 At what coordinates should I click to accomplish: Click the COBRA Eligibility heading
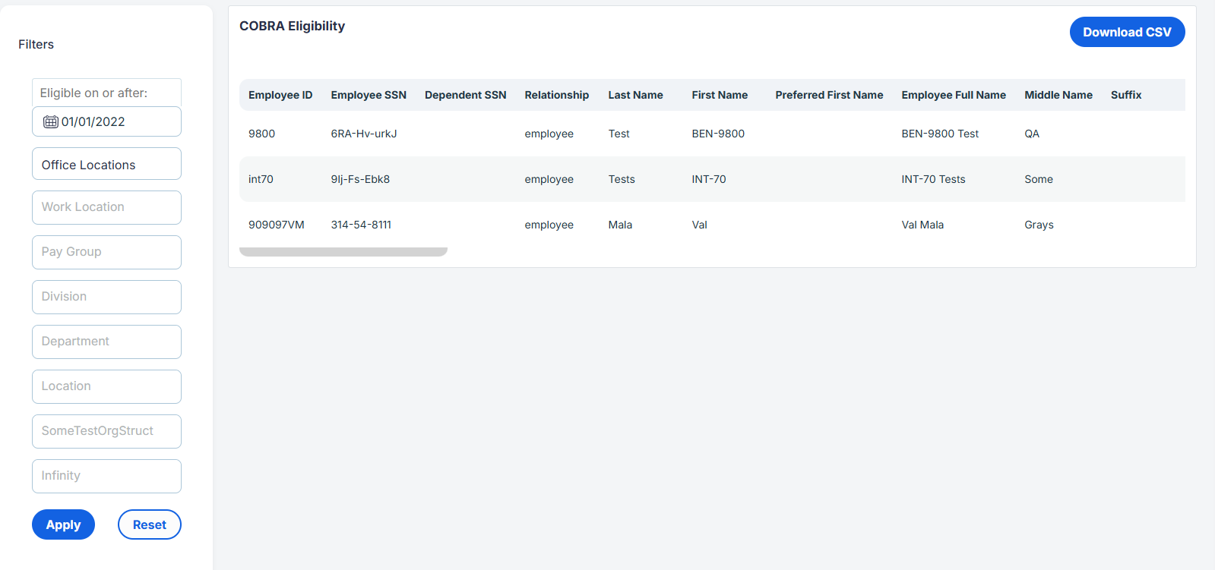tap(292, 26)
